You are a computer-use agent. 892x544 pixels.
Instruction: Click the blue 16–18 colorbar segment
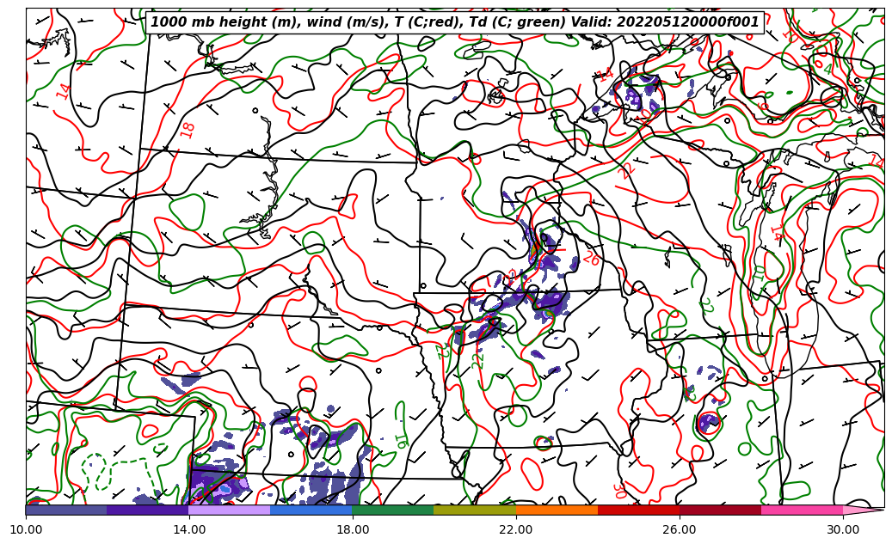coord(311,510)
